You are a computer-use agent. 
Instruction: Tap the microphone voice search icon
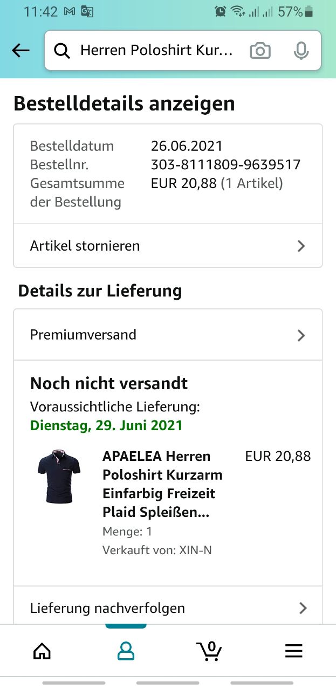click(x=301, y=51)
